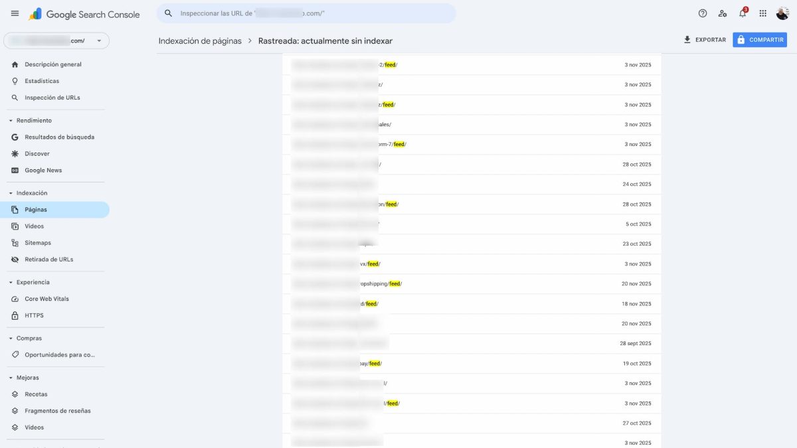Select the Discover sparkle icon
The width and height of the screenshot is (797, 448).
pyautogui.click(x=15, y=153)
